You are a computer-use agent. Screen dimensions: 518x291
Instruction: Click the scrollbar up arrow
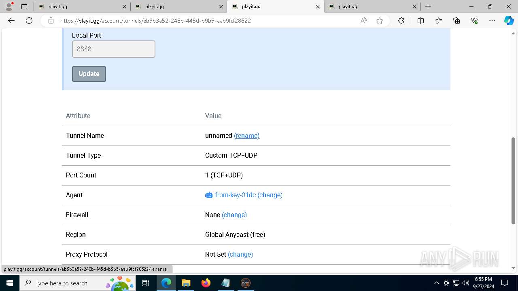pyautogui.click(x=513, y=33)
